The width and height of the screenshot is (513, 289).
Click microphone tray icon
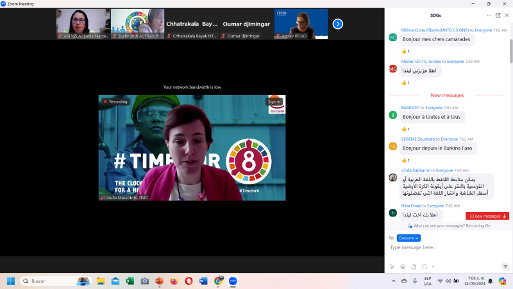(x=415, y=281)
